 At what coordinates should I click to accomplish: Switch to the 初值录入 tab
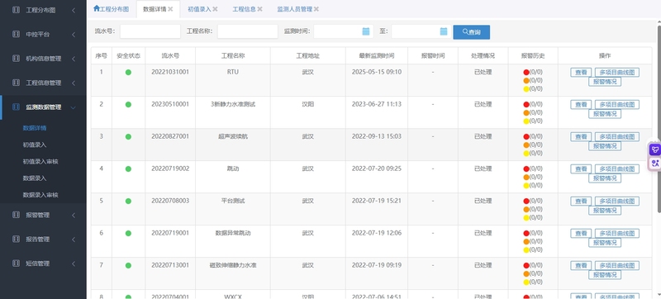(199, 9)
